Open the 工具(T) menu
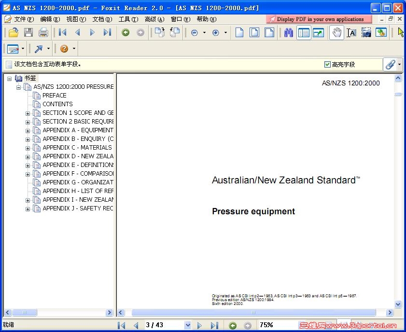This screenshot has height=332, width=406. point(128,19)
